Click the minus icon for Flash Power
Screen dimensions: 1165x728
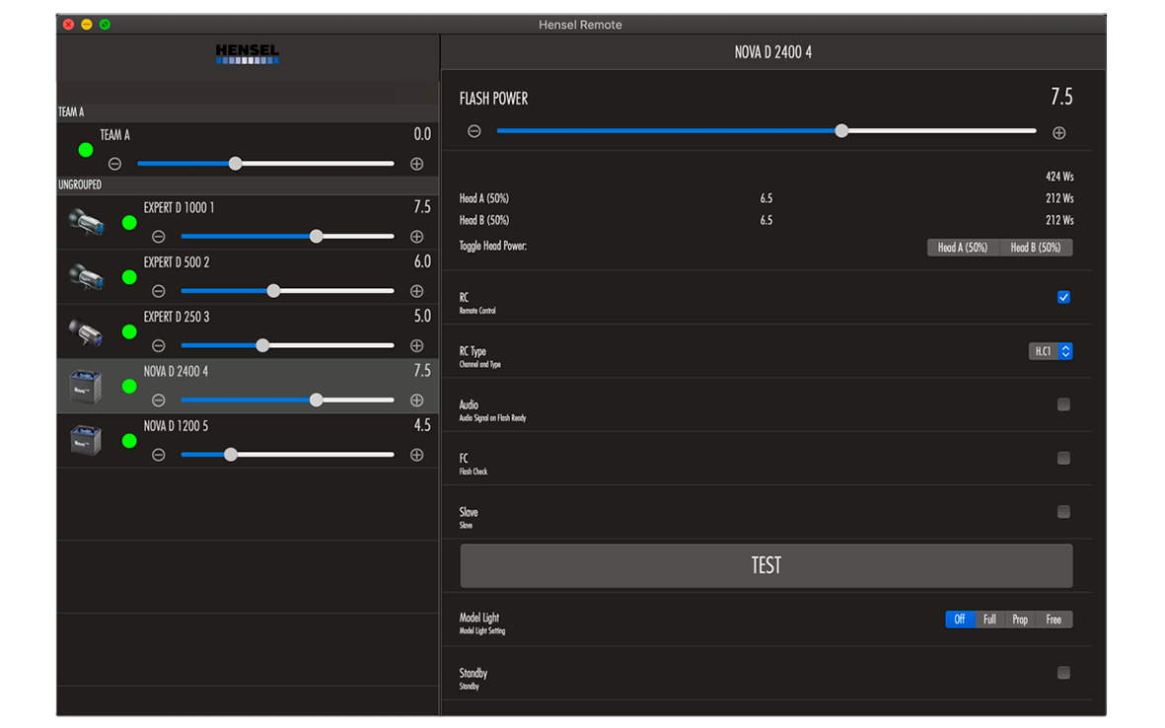[x=474, y=131]
